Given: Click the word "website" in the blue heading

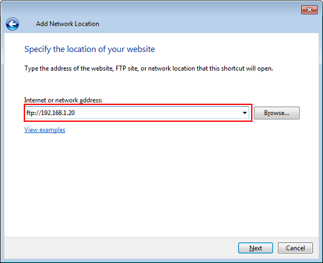Looking at the screenshot, I should coord(141,49).
